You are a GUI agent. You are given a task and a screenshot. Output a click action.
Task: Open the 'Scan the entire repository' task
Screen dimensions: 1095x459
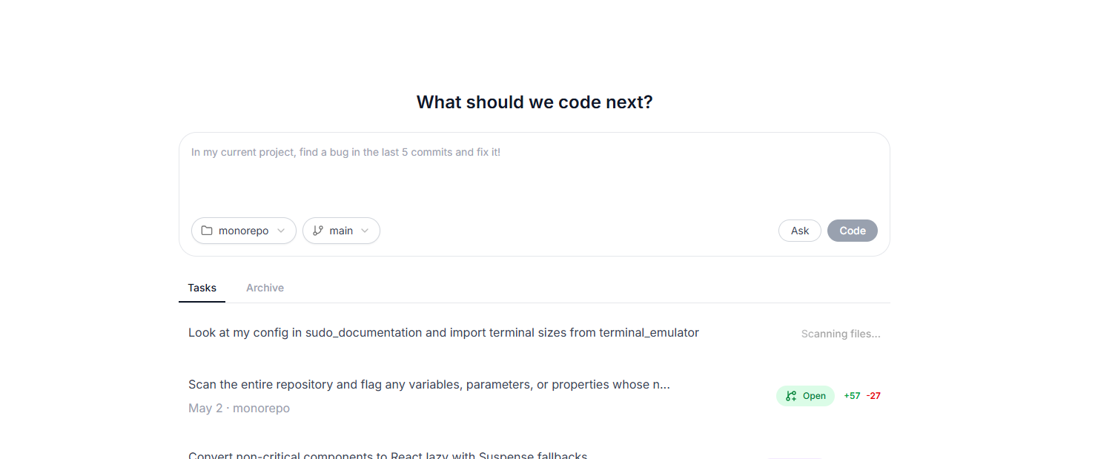click(x=429, y=385)
